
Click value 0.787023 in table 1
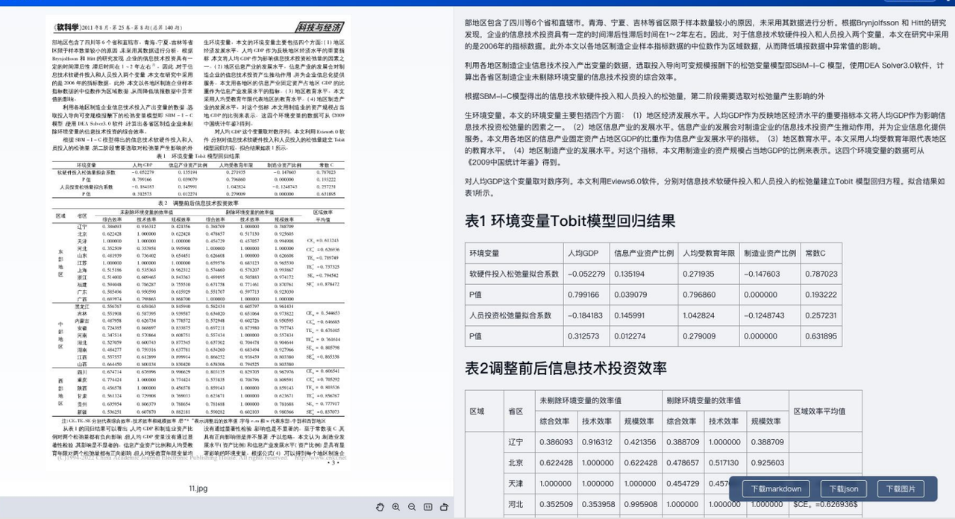[x=821, y=274]
